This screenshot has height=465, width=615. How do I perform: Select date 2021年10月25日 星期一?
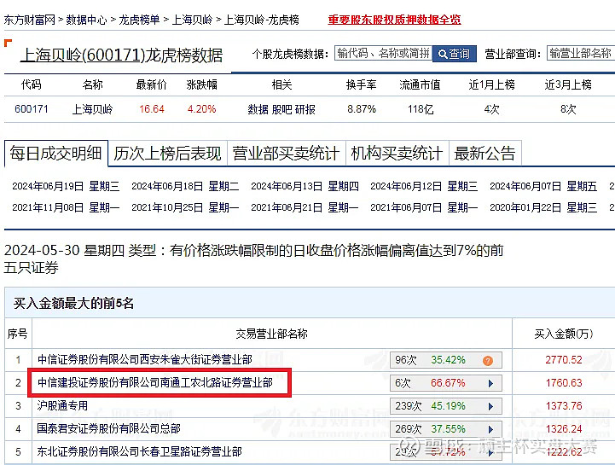click(x=185, y=207)
